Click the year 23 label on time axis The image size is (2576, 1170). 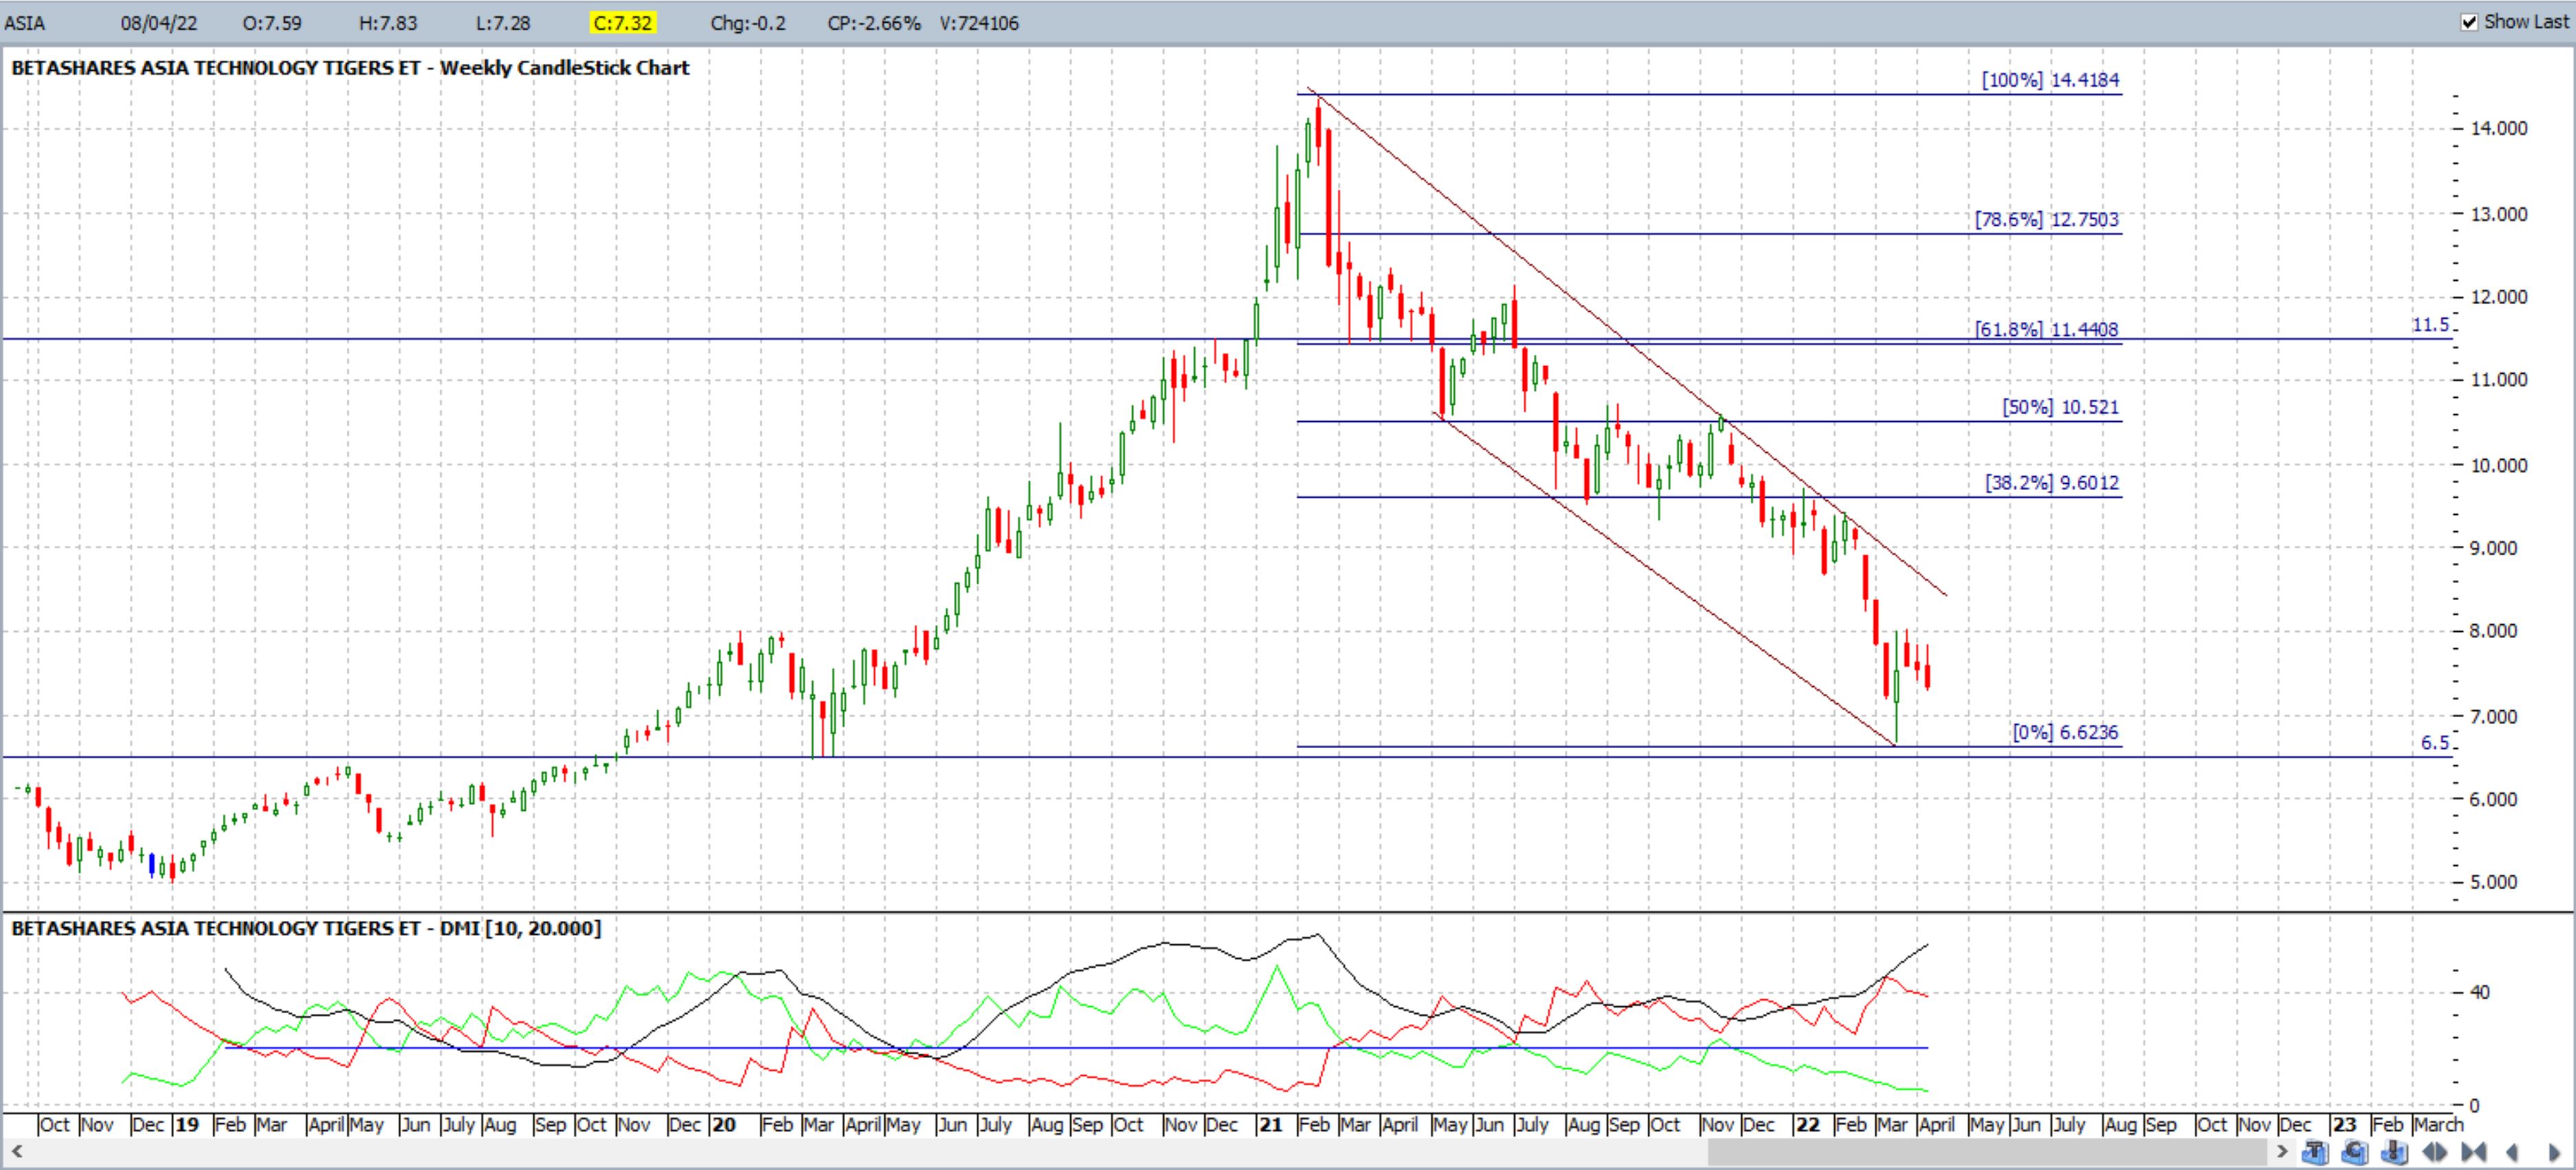tap(2345, 1124)
